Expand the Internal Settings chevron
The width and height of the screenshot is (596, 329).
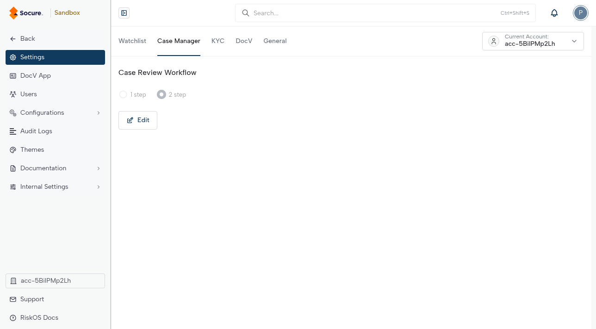[99, 187]
